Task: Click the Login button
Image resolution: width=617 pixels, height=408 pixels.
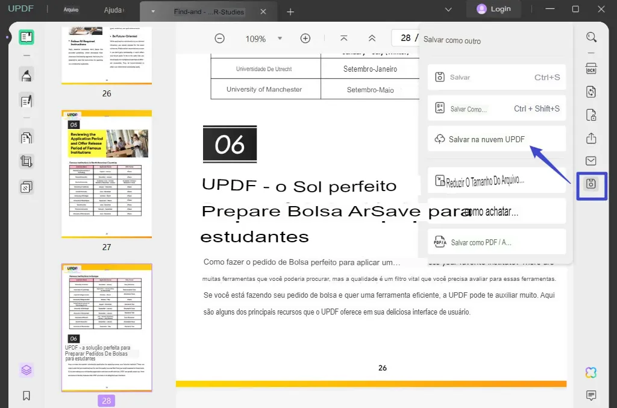Action: coord(494,9)
